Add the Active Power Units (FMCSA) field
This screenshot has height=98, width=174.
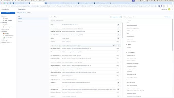pos(118,32)
